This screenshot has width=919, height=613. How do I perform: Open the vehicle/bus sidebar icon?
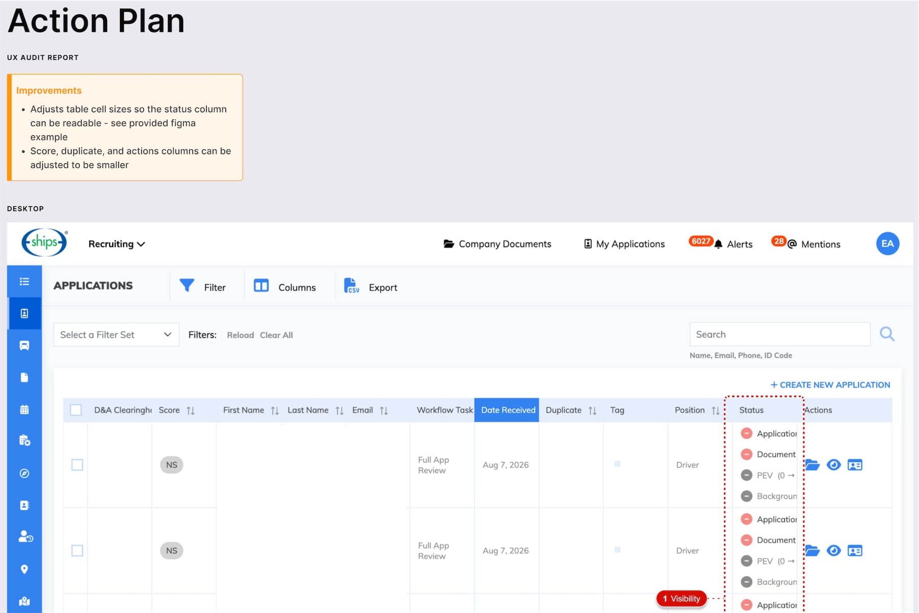[24, 346]
